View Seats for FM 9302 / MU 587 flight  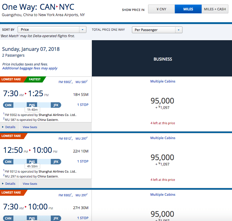(30, 127)
